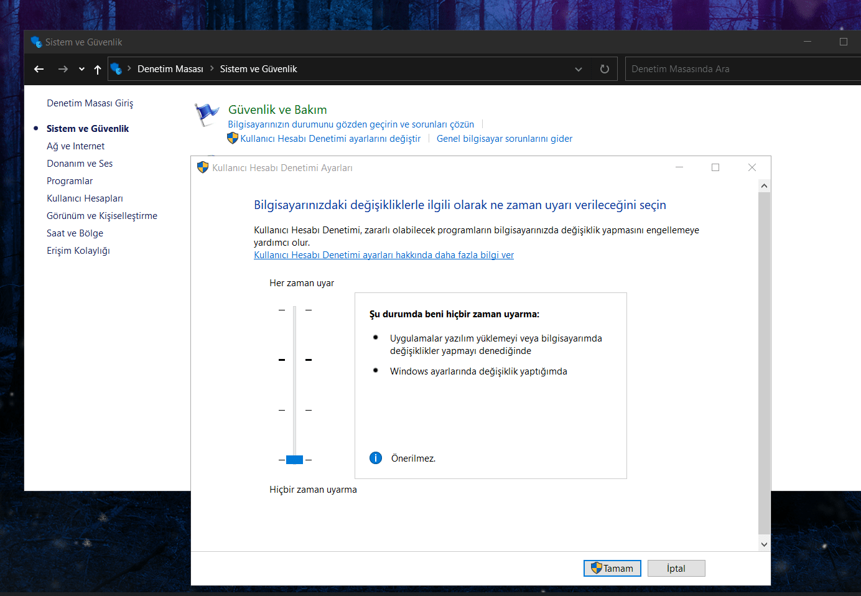Open Donanım ve Ses category

pyautogui.click(x=80, y=164)
